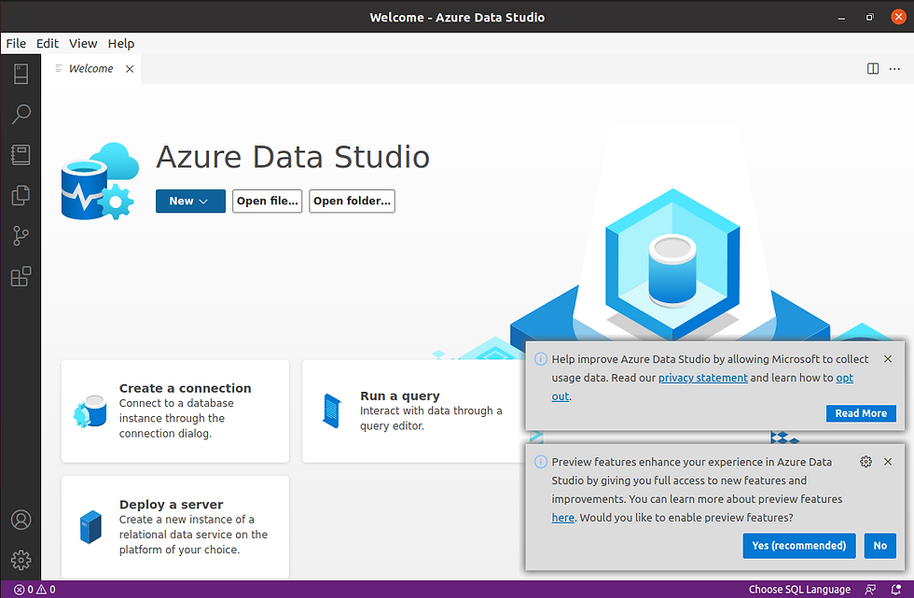Screen dimensions: 914x598
Task: Expand the New dropdown button
Action: pos(190,202)
